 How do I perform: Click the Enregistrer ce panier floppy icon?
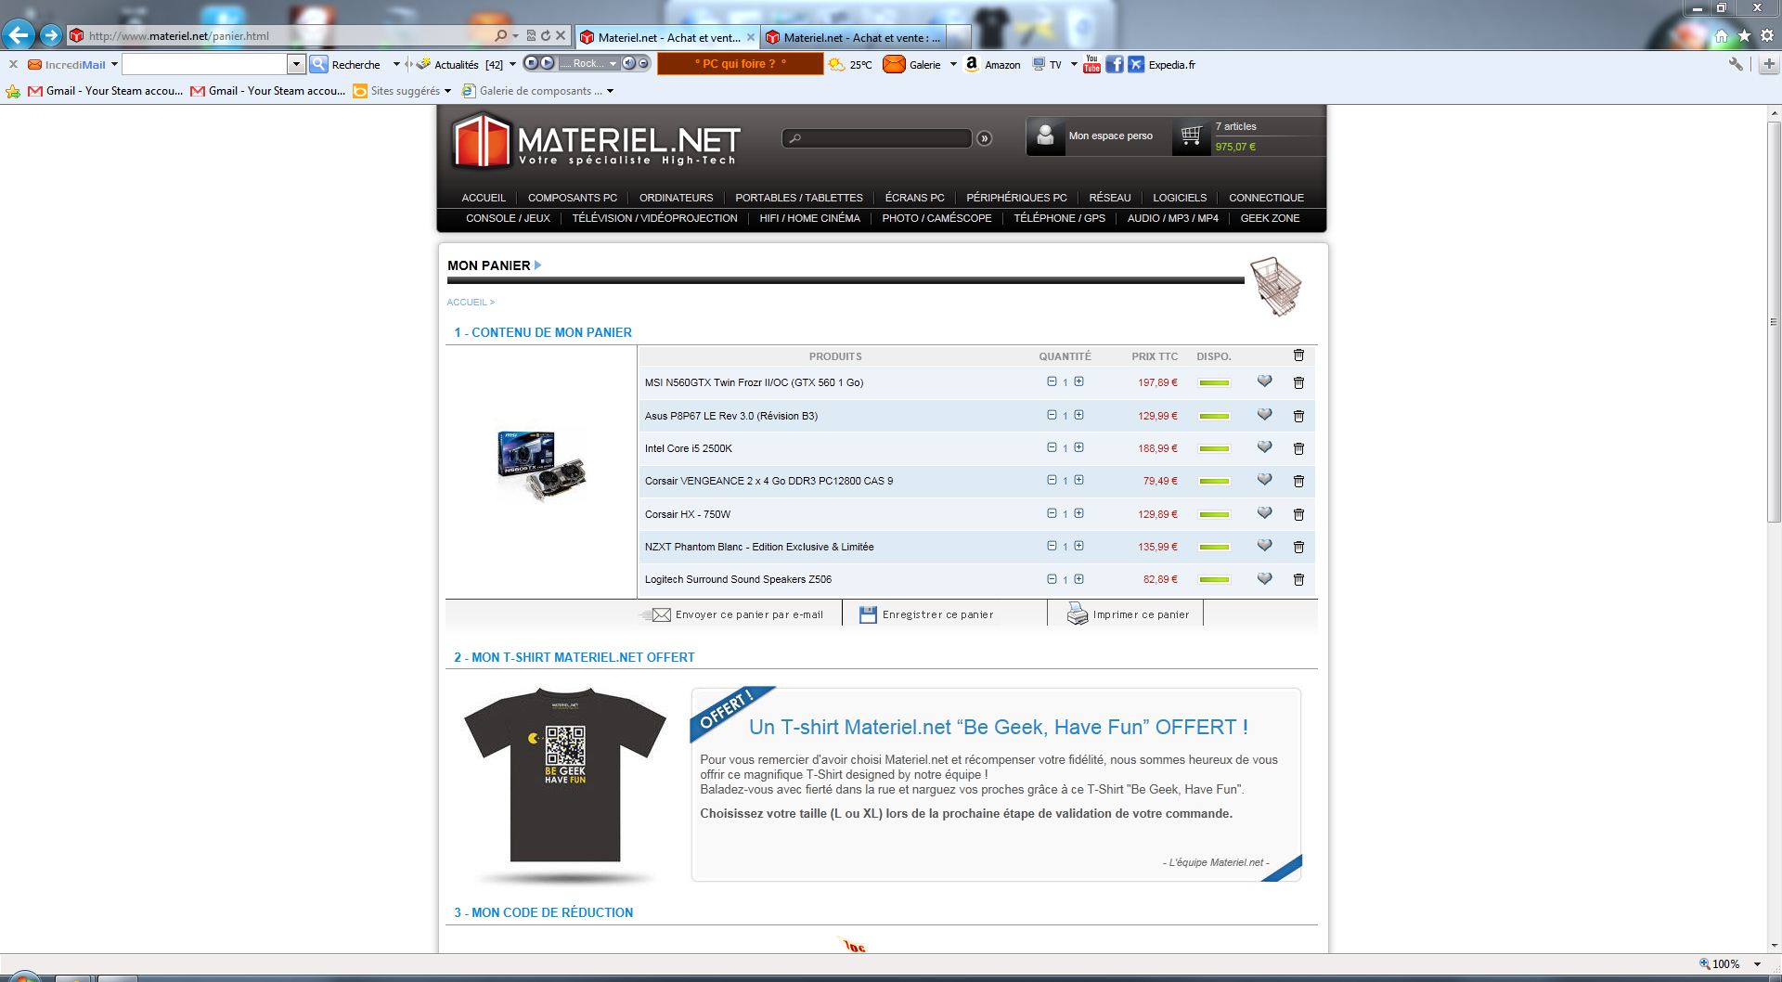point(868,614)
